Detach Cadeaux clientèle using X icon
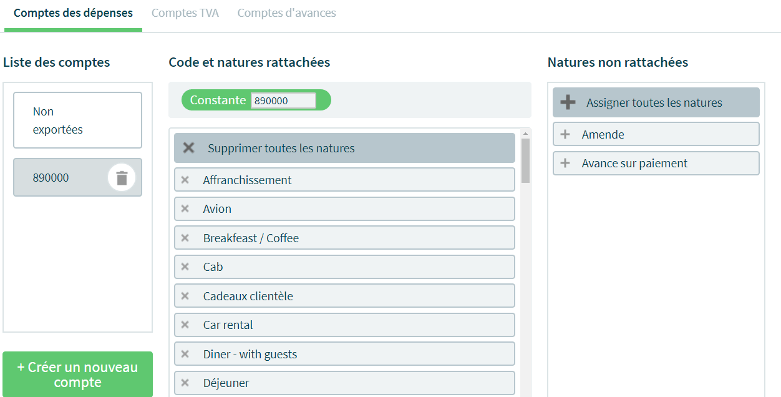This screenshot has height=397, width=781. 185,296
